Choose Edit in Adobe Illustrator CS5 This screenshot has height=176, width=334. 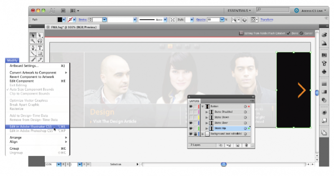tap(37, 127)
